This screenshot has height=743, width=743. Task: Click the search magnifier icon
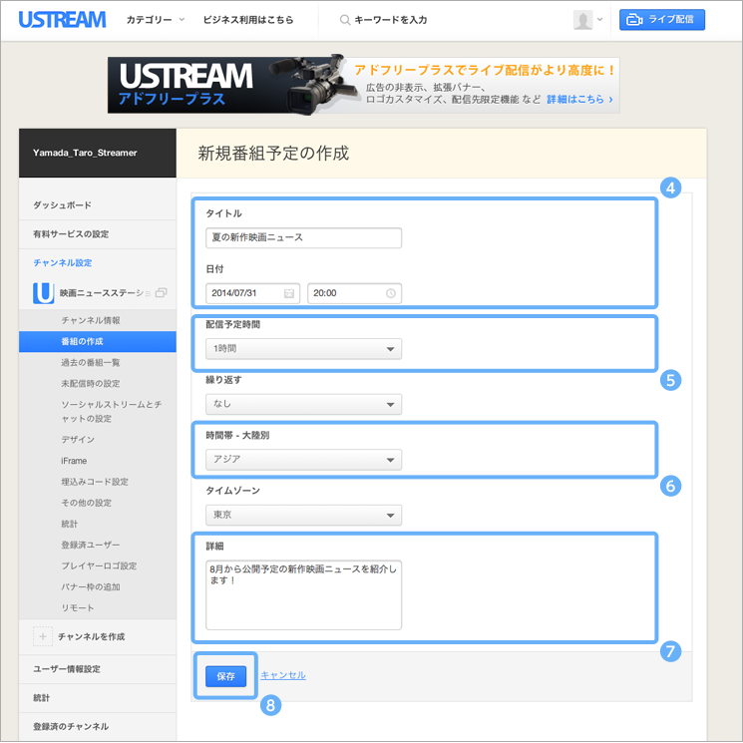click(x=345, y=20)
